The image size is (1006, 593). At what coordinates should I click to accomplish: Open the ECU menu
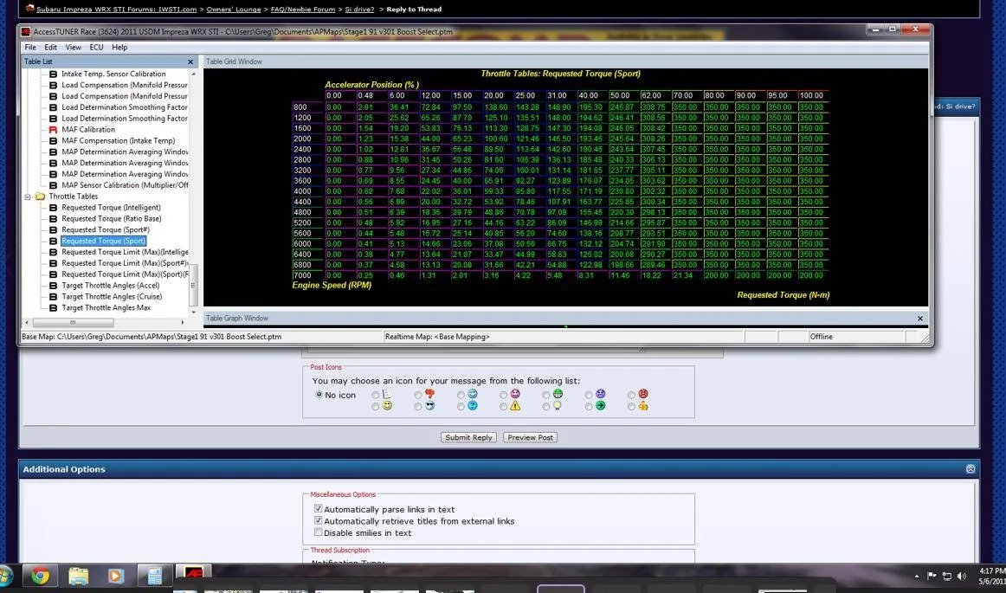coord(96,48)
